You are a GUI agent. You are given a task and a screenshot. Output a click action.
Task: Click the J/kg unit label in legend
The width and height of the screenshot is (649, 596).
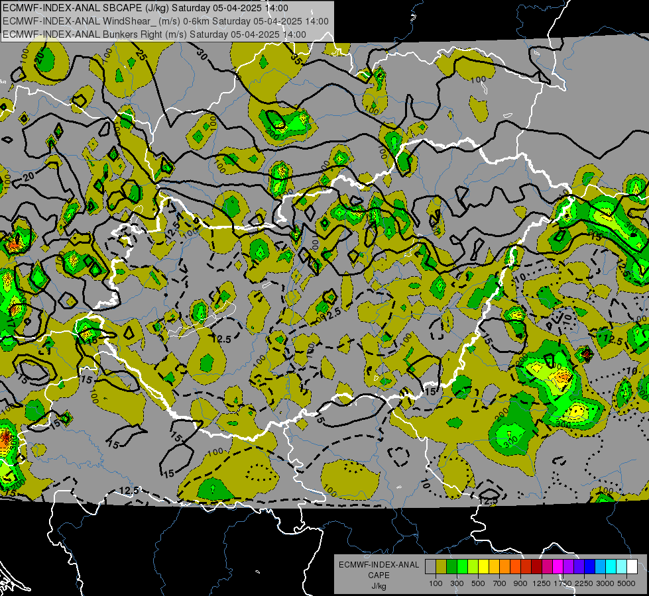click(x=379, y=586)
